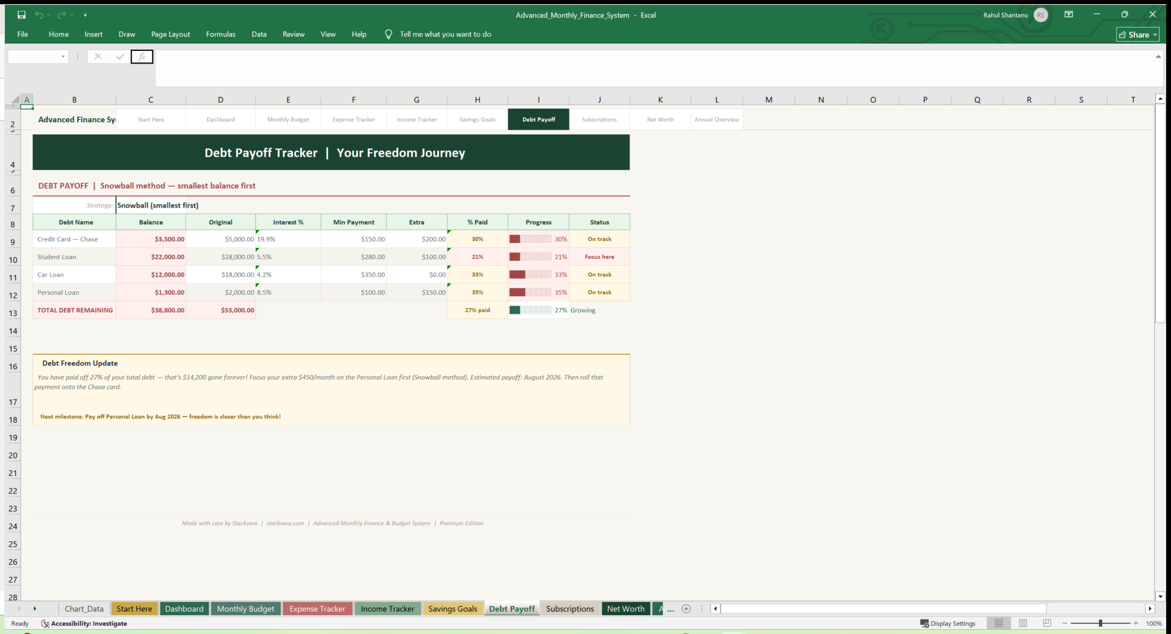This screenshot has height=634, width=1171.
Task: Switch to the Savings Goals sheet tab
Action: click(x=453, y=609)
